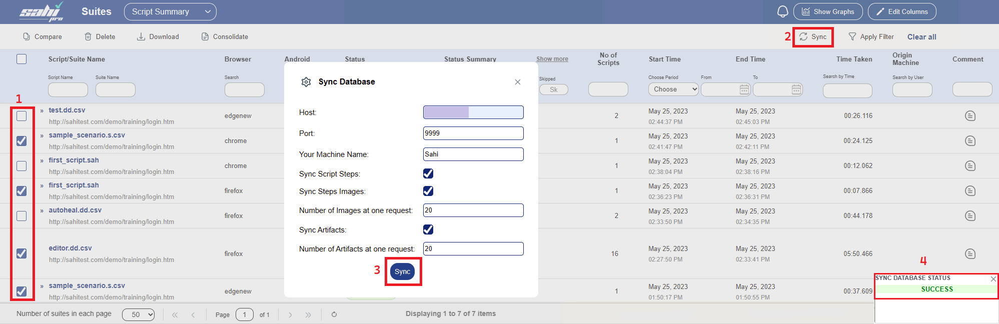Open the notifications bell icon
This screenshot has width=999, height=324.
(782, 11)
